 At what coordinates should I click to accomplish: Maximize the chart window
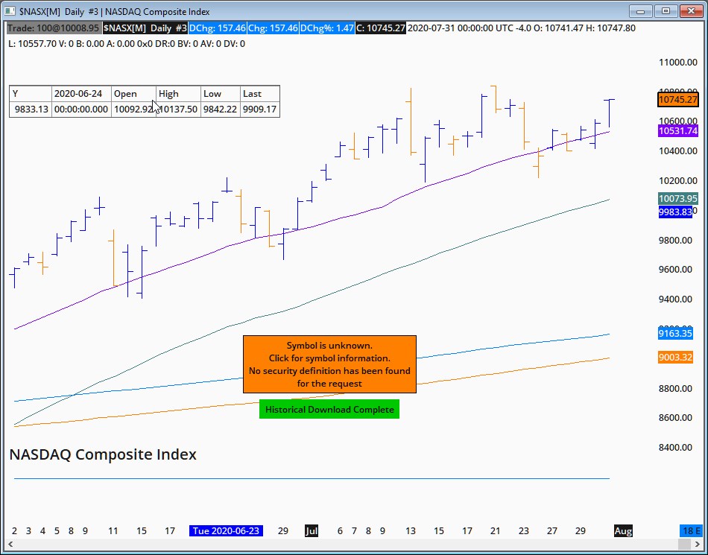coord(666,11)
